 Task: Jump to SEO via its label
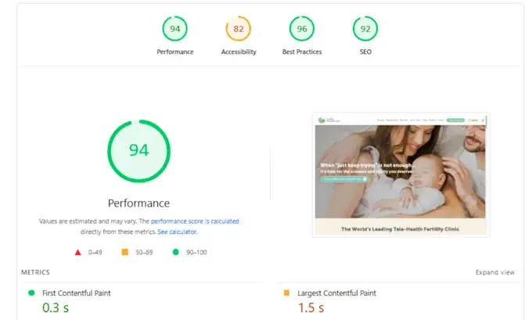tap(365, 52)
